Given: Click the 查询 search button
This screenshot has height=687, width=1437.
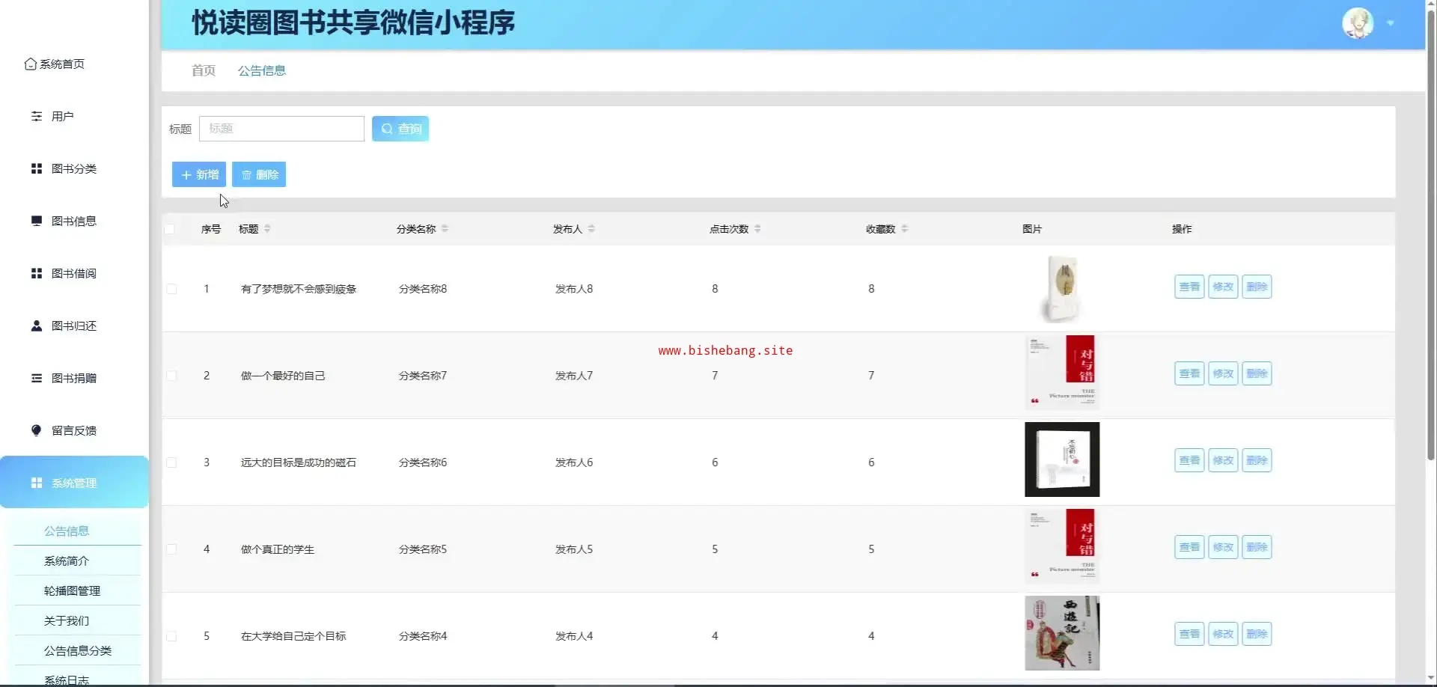Looking at the screenshot, I should pos(400,129).
